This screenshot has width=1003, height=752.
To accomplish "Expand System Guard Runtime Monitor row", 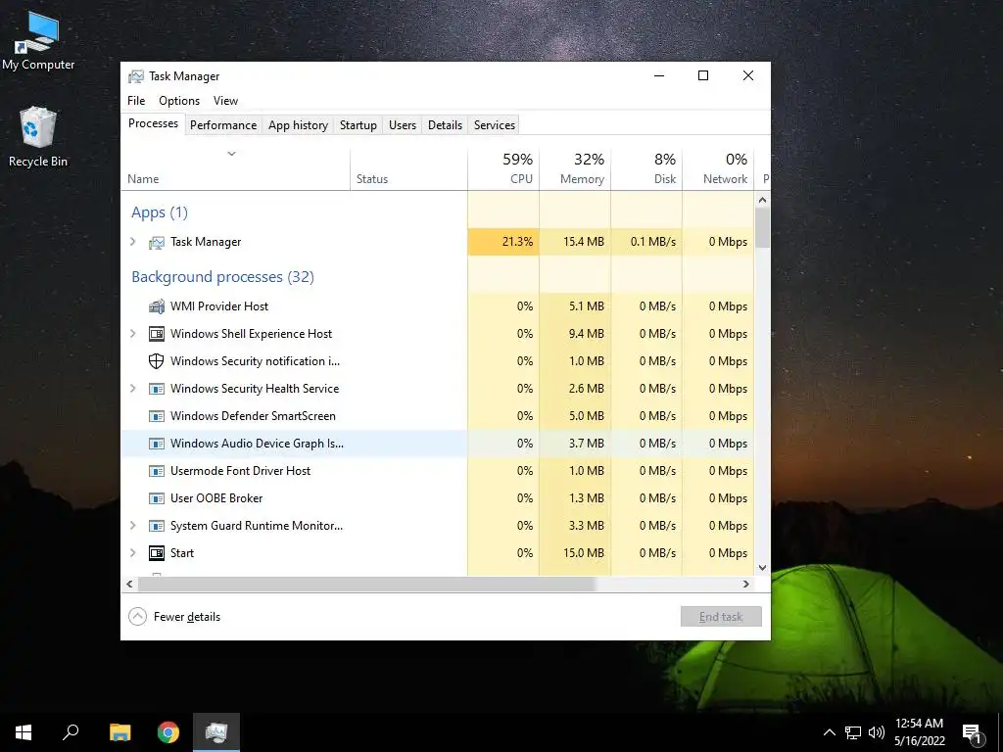I will tap(133, 525).
